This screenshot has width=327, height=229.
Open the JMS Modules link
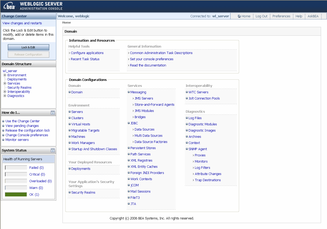144,111
